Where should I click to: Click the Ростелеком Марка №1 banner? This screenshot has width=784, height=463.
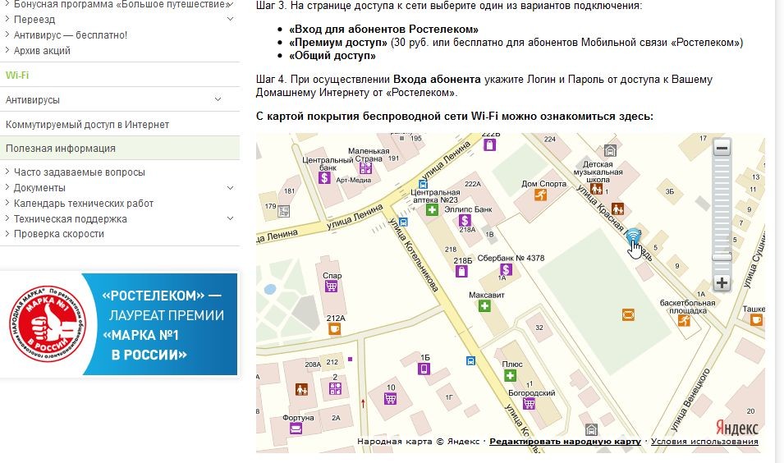(120, 323)
